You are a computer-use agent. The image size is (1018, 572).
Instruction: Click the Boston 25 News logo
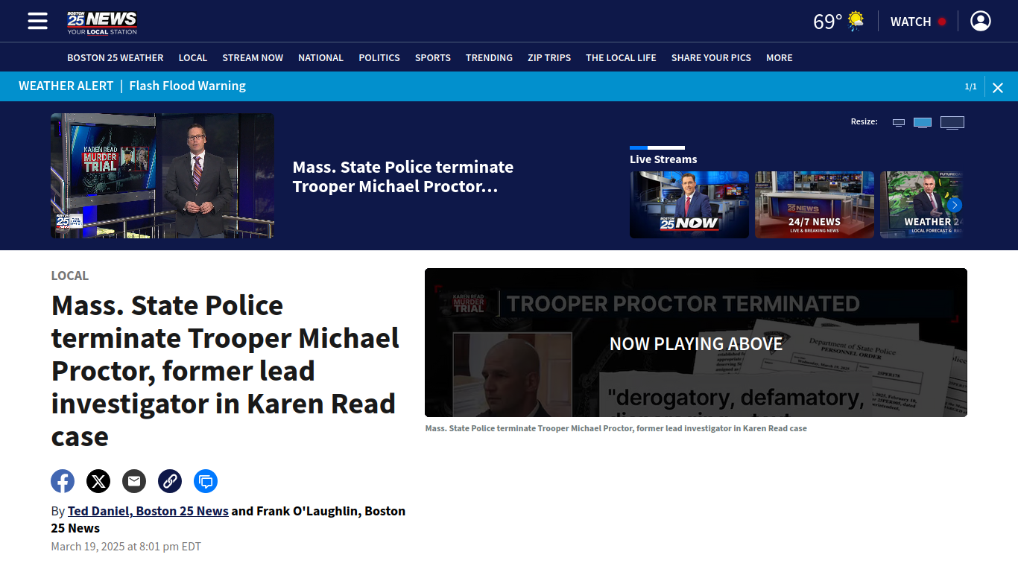click(102, 22)
